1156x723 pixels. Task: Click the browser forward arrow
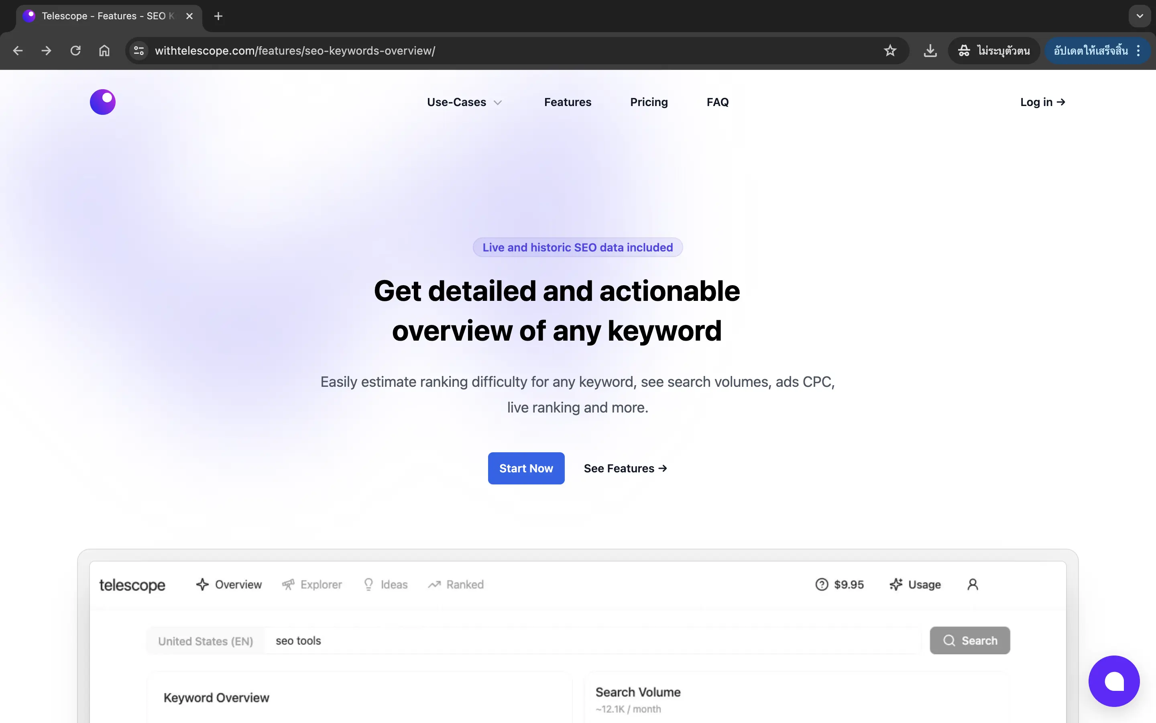(46, 51)
